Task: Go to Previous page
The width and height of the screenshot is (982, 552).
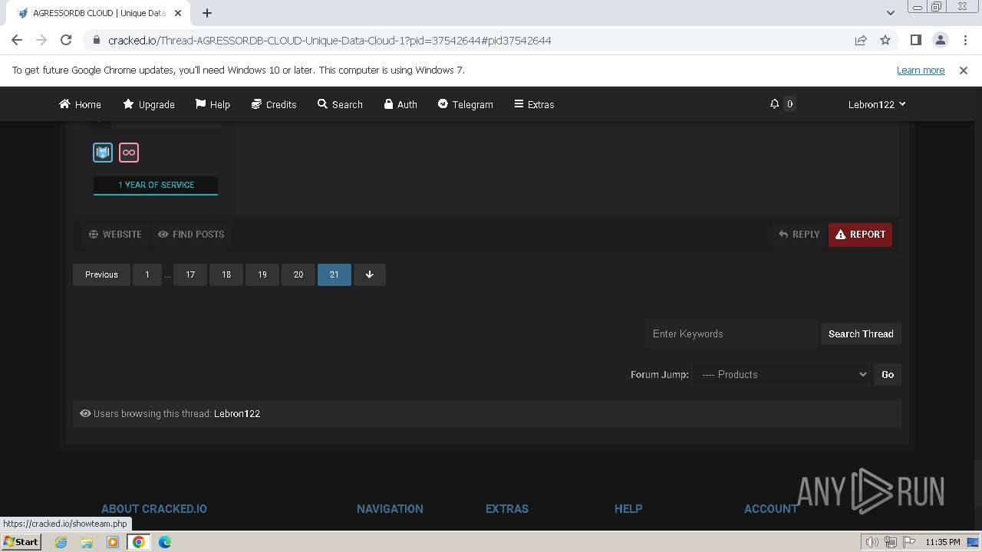Action: point(101,274)
